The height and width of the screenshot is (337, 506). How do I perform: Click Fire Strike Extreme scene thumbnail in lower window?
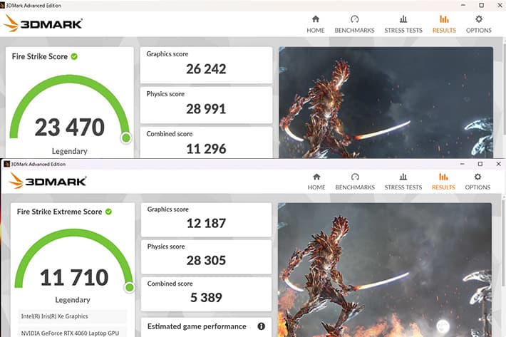(385, 270)
